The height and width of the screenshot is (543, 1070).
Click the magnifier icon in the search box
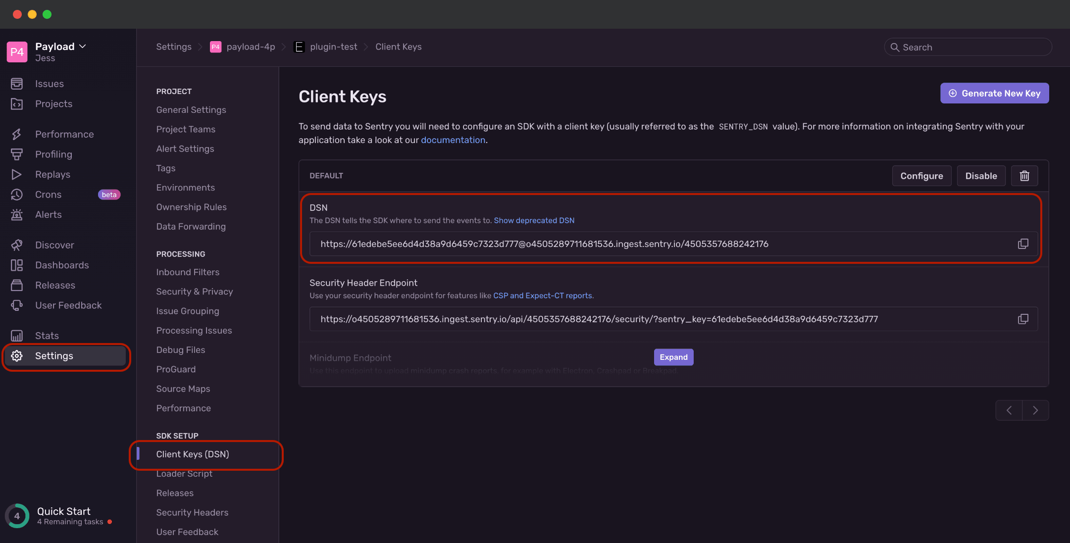(x=895, y=48)
